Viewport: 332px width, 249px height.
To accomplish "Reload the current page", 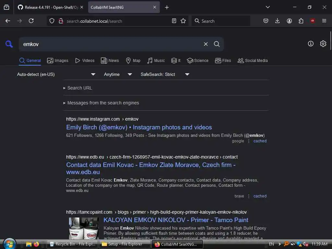I will (31, 21).
